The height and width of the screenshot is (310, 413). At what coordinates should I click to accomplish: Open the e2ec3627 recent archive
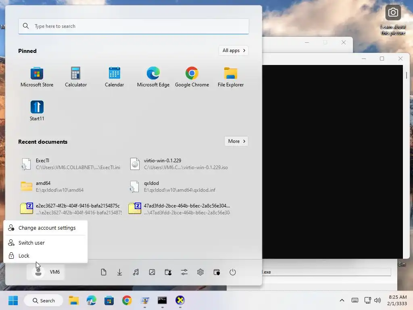click(x=71, y=209)
